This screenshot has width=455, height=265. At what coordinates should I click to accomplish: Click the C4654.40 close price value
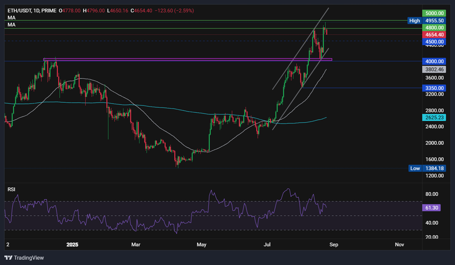coord(141,11)
